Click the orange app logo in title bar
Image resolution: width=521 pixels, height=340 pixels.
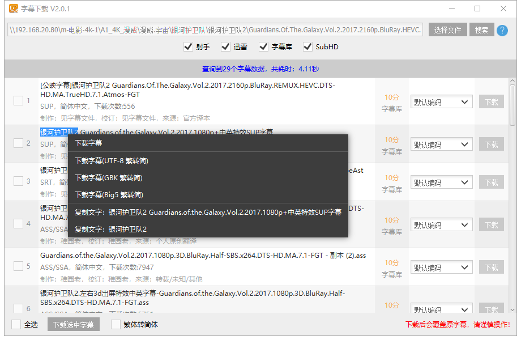(13, 8)
